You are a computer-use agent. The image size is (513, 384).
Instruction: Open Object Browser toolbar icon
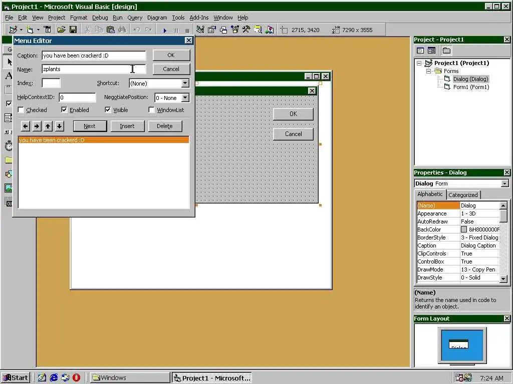pos(235,29)
